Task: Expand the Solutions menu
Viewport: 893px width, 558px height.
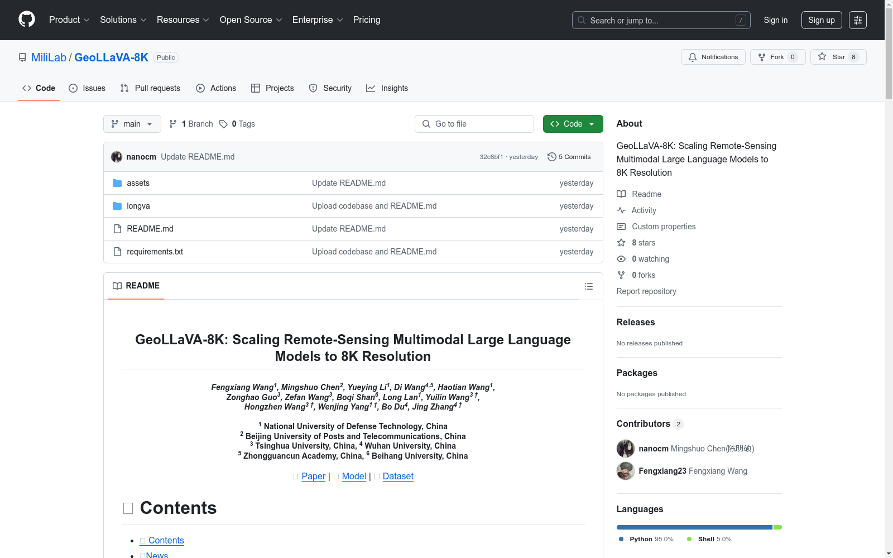Action: 123,20
